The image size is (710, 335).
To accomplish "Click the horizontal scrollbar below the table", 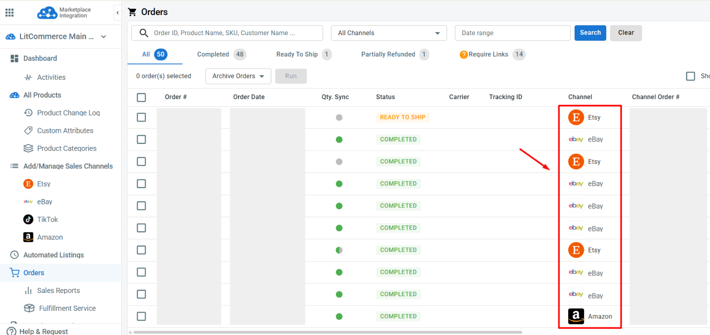I will coord(328,332).
